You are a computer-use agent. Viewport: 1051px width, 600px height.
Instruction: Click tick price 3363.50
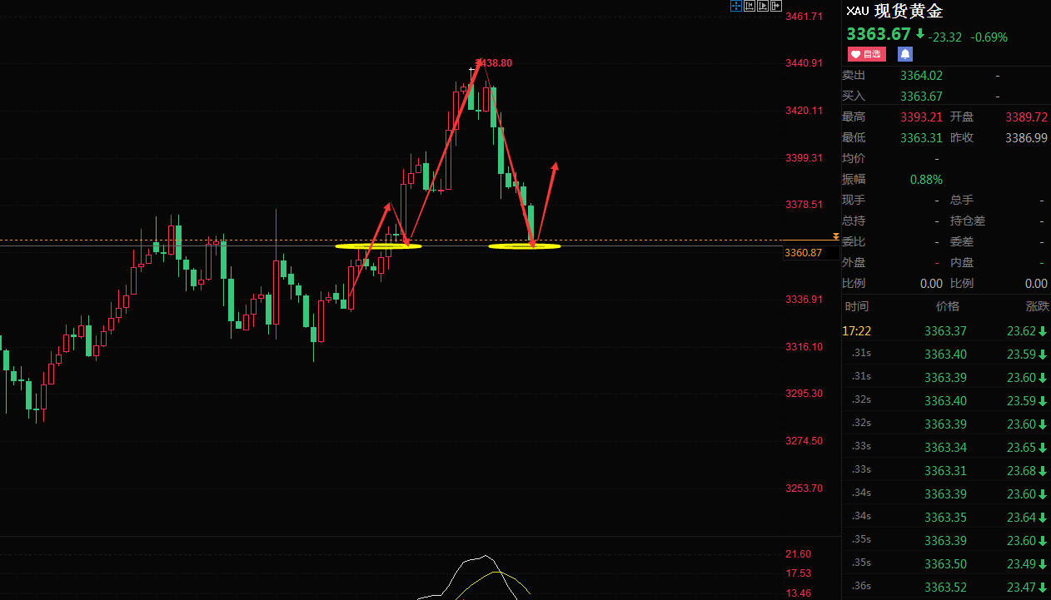click(x=945, y=564)
